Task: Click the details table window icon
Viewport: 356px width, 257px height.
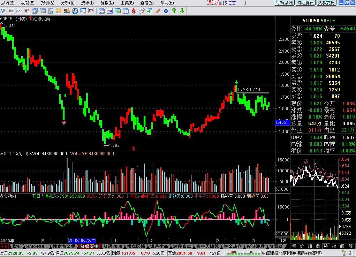Action: pyautogui.click(x=43, y=11)
